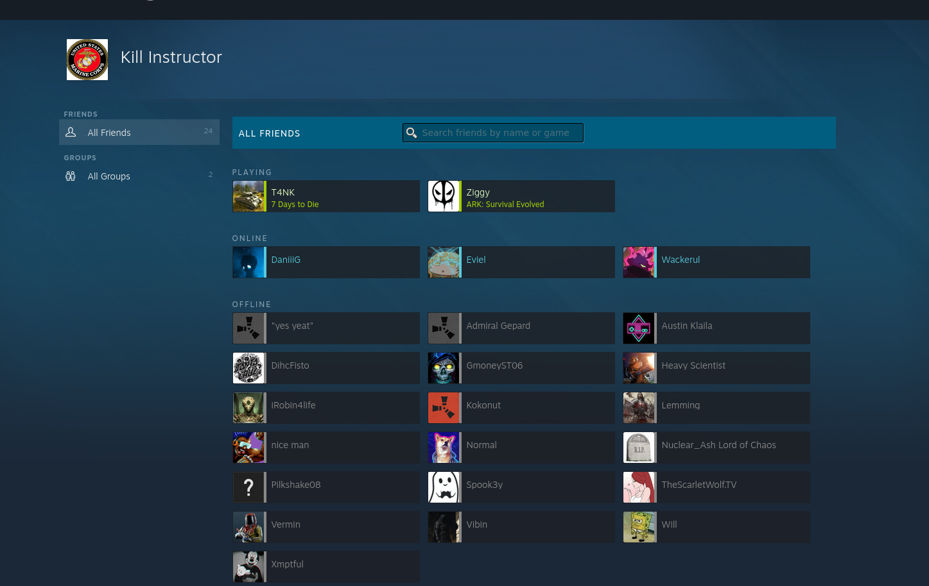Open Spook3y friend name
929x586 pixels.
point(485,485)
